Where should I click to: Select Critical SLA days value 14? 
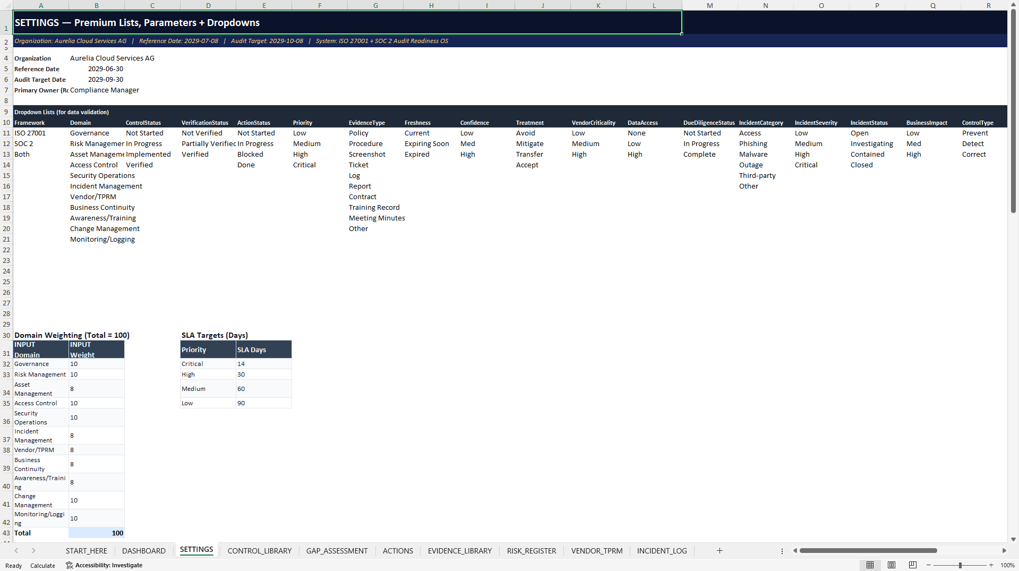click(264, 364)
